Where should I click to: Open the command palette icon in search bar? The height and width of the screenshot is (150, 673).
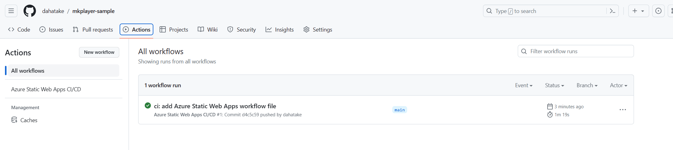[612, 11]
